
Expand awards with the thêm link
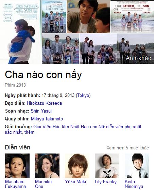tap(29, 132)
